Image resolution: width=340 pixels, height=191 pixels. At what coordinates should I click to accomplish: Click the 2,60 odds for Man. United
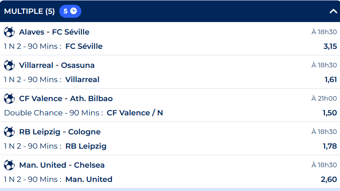point(330,179)
